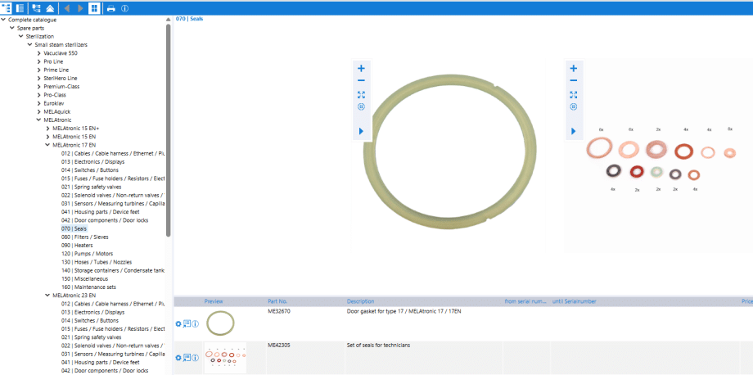The height and width of the screenshot is (375, 753).
Task: Collapse the MELAtronic 17 EN node
Action: click(47, 145)
